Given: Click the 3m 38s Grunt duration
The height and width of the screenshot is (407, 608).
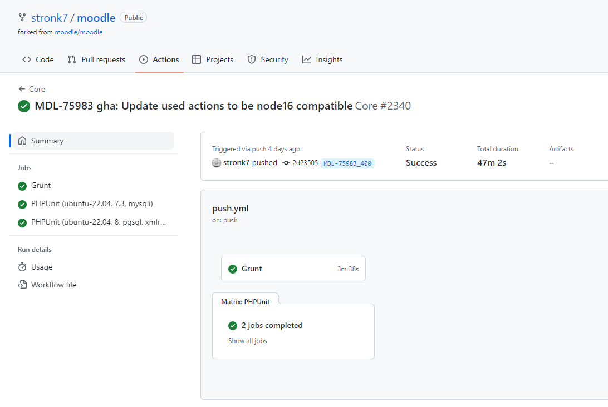Looking at the screenshot, I should [348, 269].
